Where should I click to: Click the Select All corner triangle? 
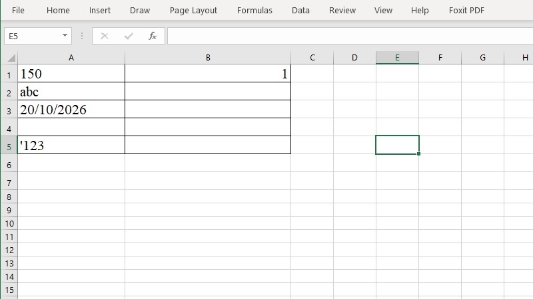click(x=11, y=58)
